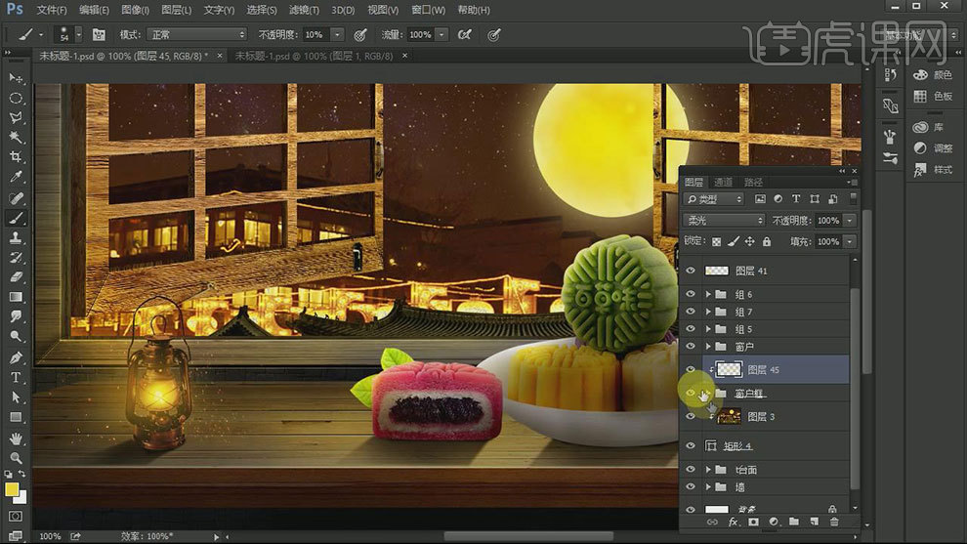This screenshot has width=967, height=544.
Task: Hide group 组 6
Action: pyautogui.click(x=691, y=294)
